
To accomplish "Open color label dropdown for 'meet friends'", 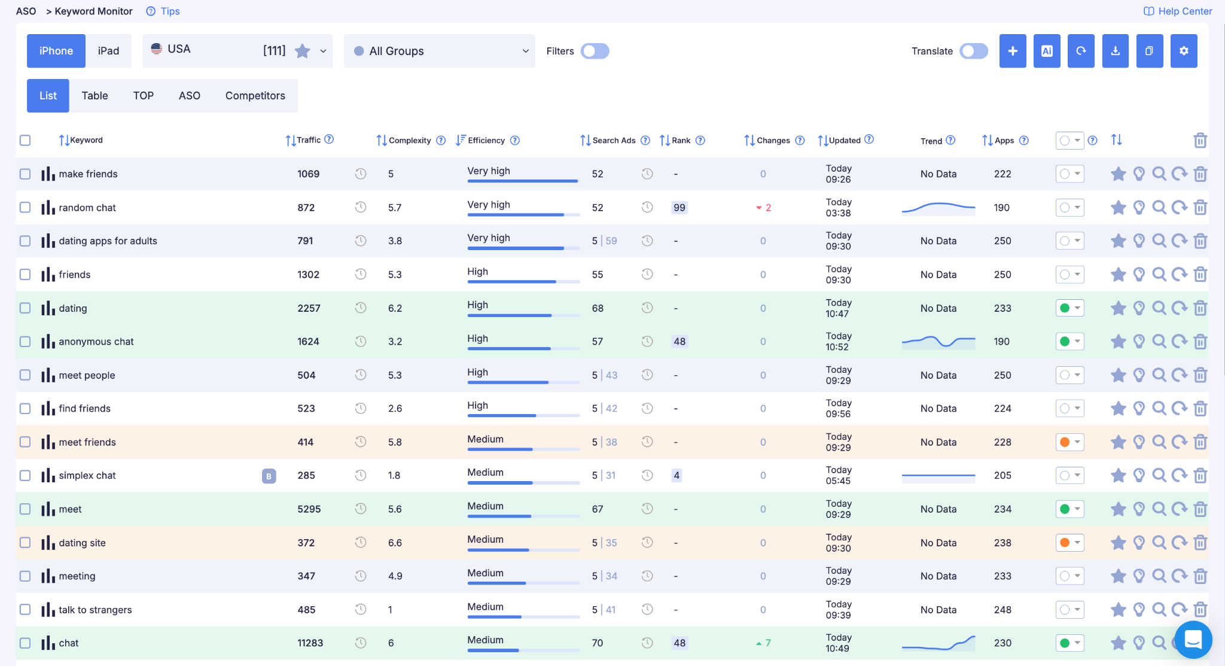I will point(1070,442).
